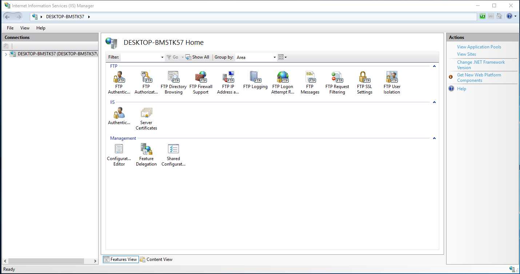Open Feature Delegation

[x=146, y=155]
